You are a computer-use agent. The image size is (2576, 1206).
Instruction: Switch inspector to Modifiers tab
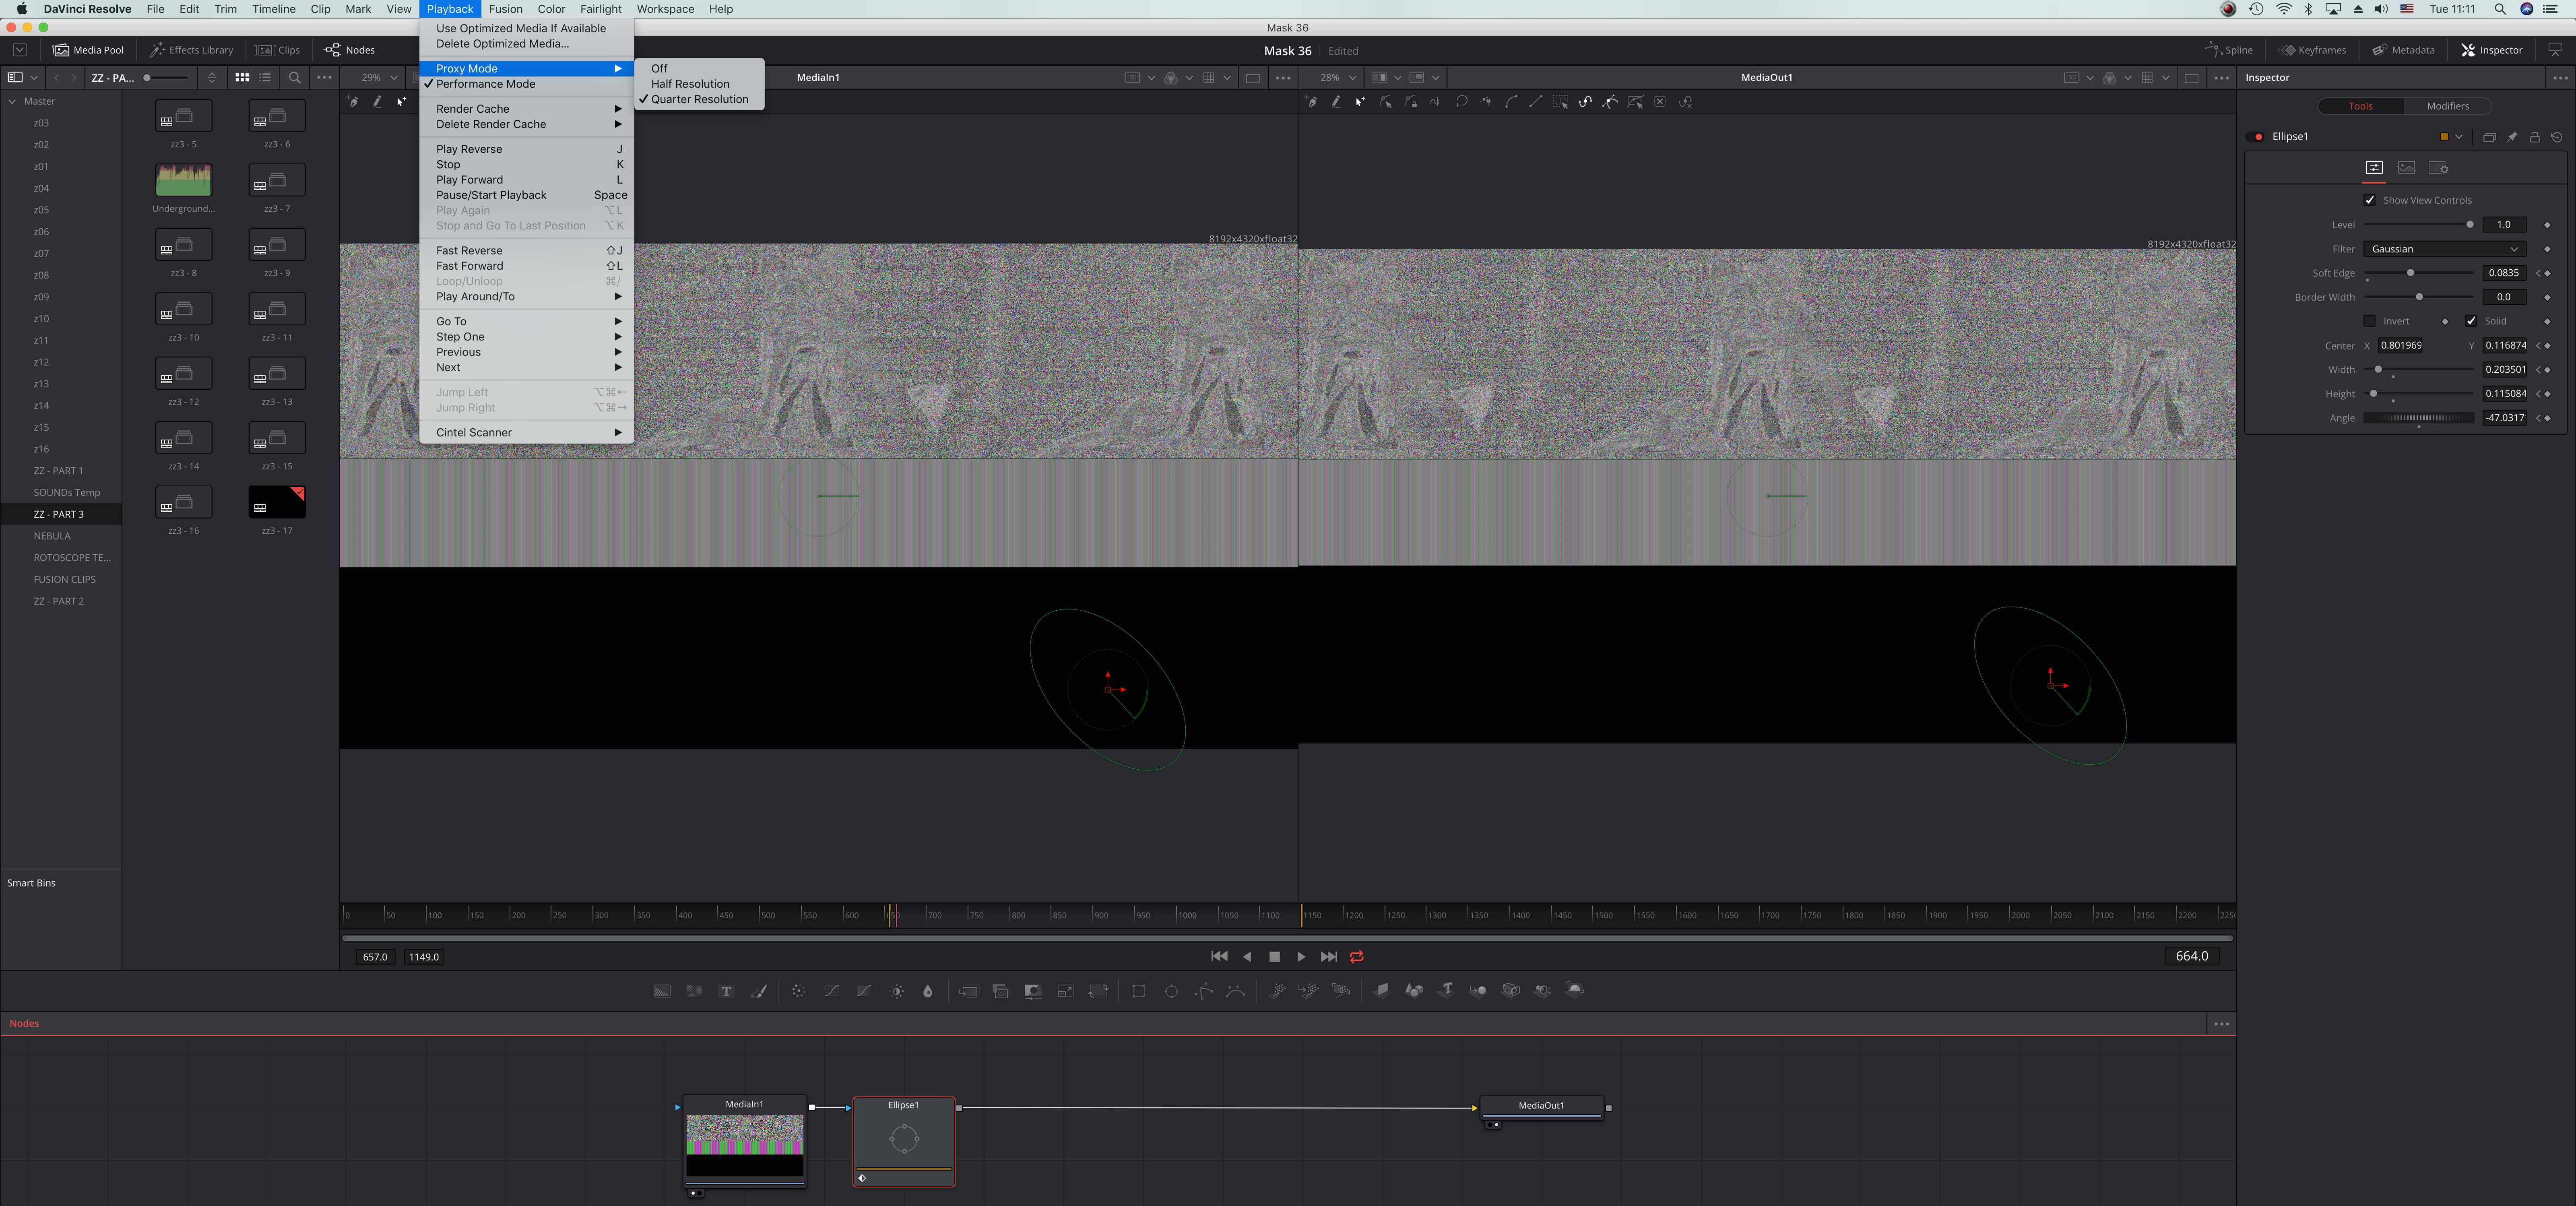click(2447, 106)
